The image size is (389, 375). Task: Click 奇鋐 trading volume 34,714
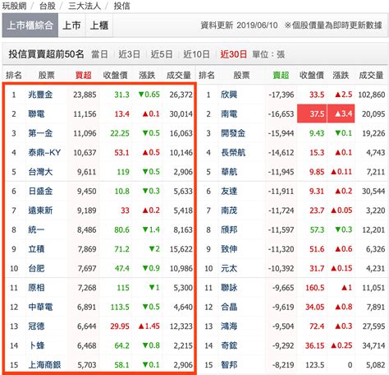click(x=373, y=345)
